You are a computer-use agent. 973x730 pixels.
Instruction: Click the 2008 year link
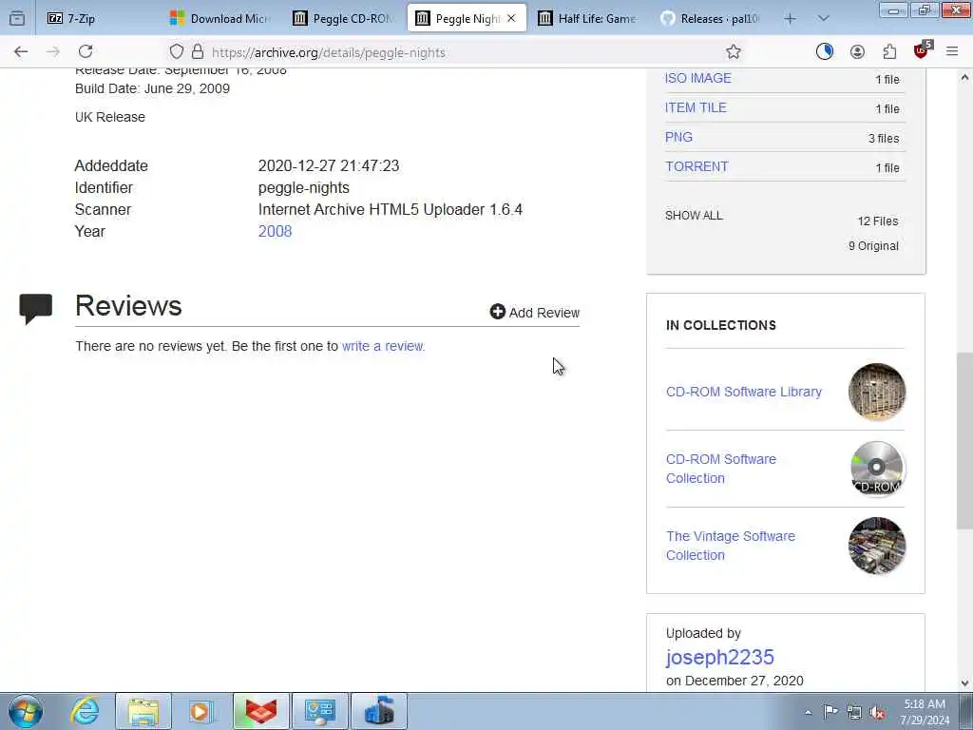[275, 232]
